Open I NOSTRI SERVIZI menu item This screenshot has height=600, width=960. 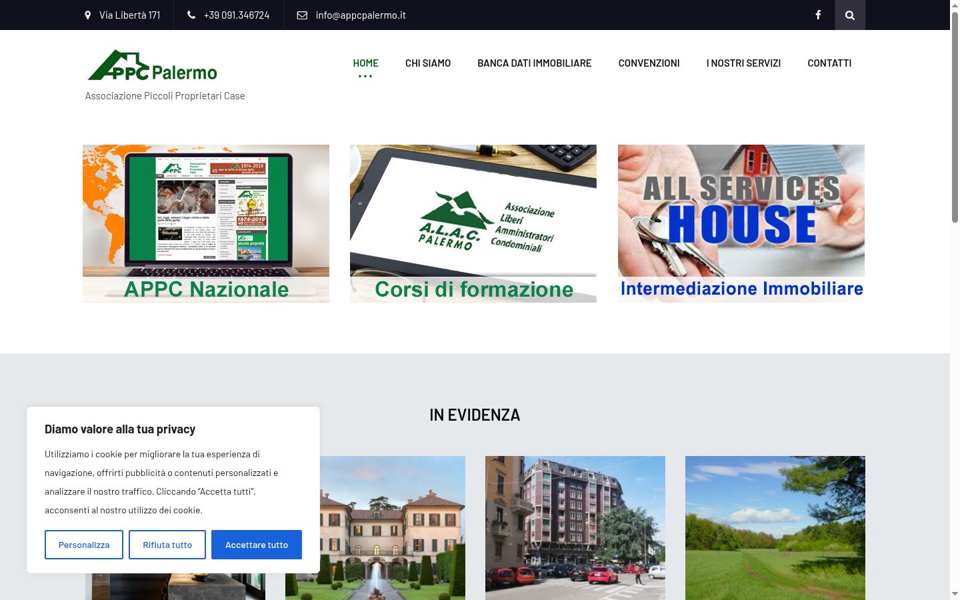point(743,63)
